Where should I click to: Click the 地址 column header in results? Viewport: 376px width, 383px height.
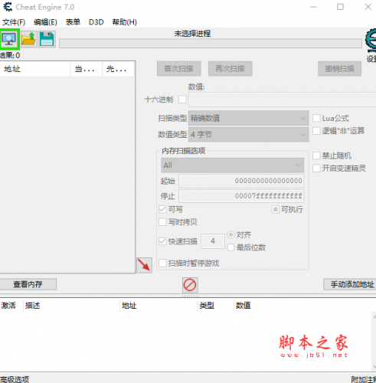point(35,69)
